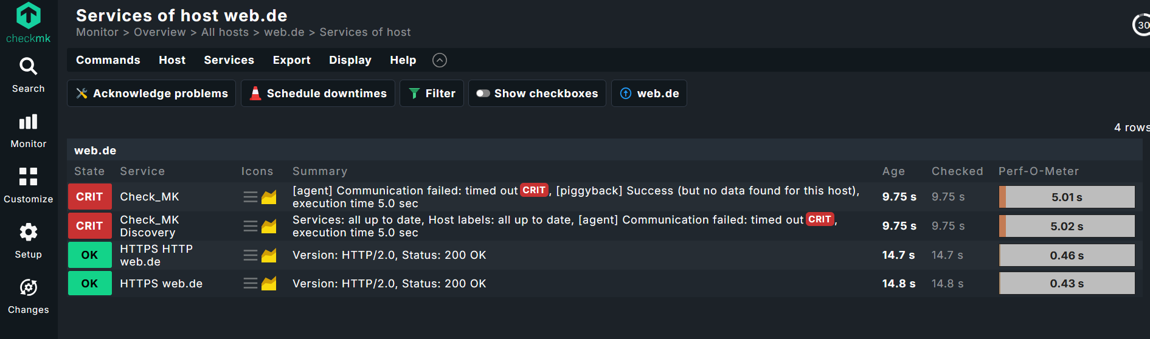Collapse the menu bar chevron button
Viewport: 1150px width, 339px height.
(x=439, y=60)
